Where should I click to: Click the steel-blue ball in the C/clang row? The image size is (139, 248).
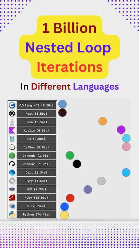point(62,104)
